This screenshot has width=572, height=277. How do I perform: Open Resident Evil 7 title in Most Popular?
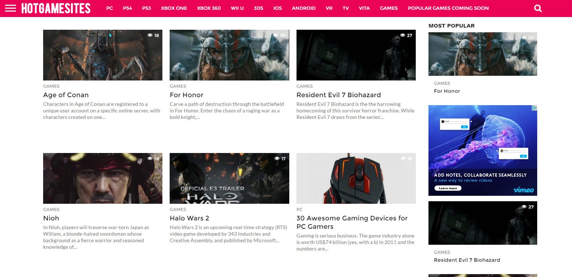pyautogui.click(x=467, y=260)
